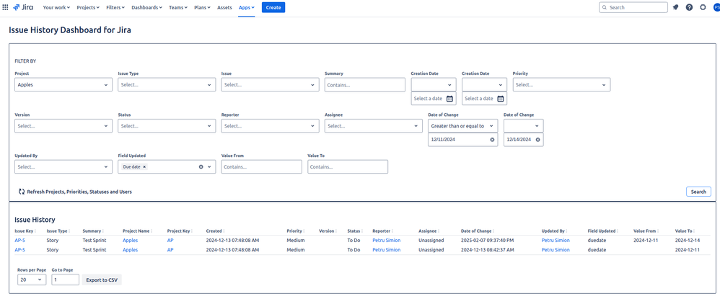Image resolution: width=720 pixels, height=304 pixels.
Task: Sort by Issue Key column
Action: coord(25,231)
